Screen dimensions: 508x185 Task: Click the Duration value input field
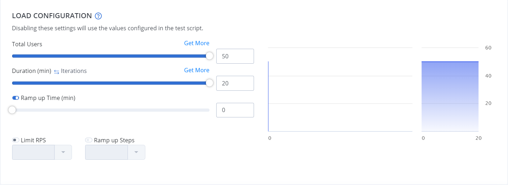(x=235, y=83)
